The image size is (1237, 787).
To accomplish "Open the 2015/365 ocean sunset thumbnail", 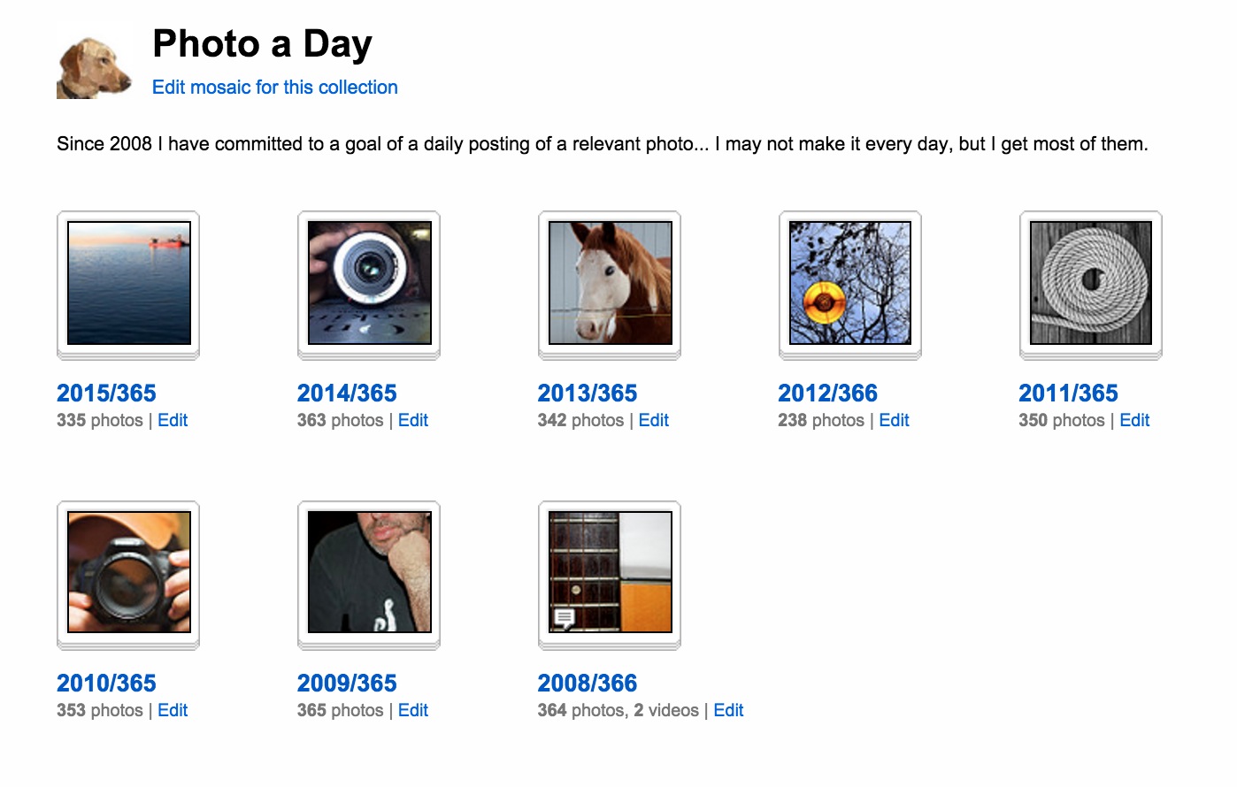I will pos(129,283).
